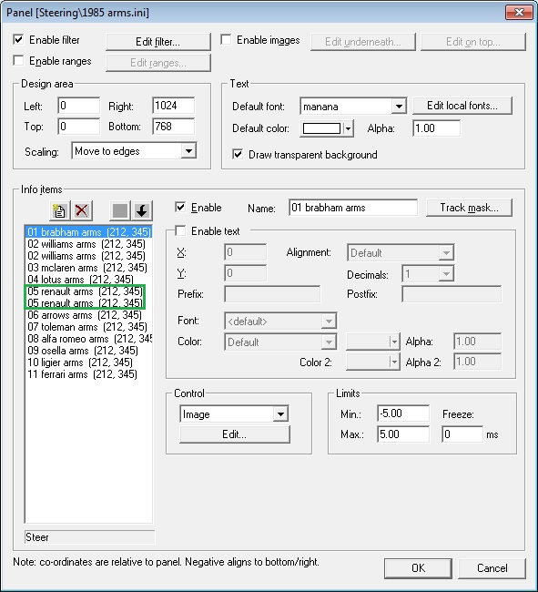Click the blank gray button beside the down arrow
This screenshot has height=592, width=538.
pyautogui.click(x=120, y=210)
